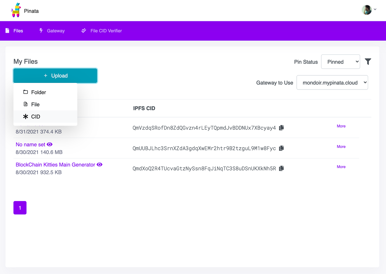
Task: Open More for BlockChain Kitties Main Generator
Action: click(x=341, y=167)
